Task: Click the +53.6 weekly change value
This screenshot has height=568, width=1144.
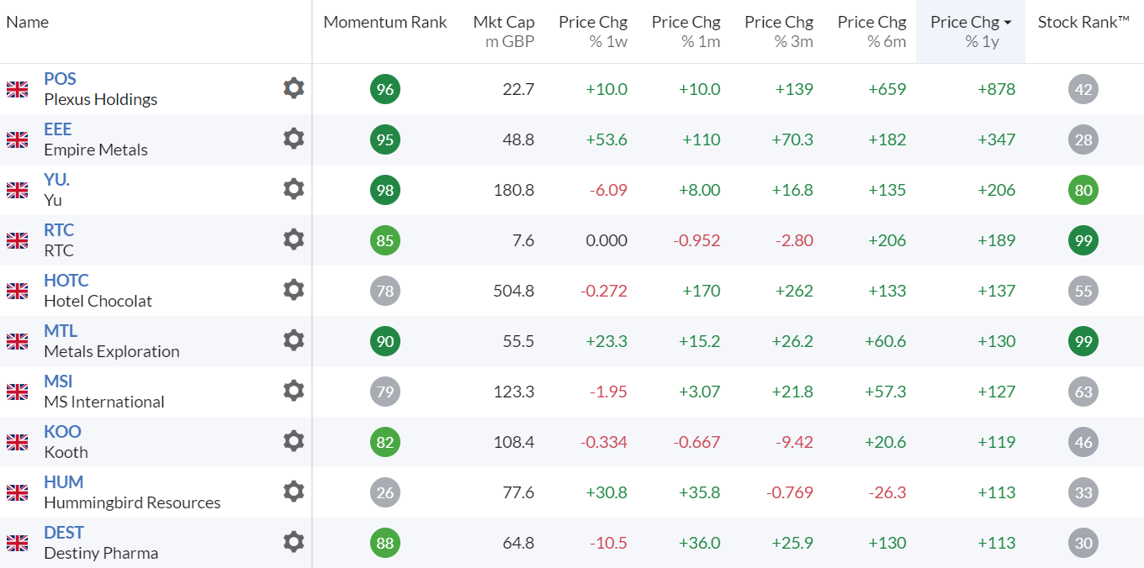Action: [x=606, y=139]
